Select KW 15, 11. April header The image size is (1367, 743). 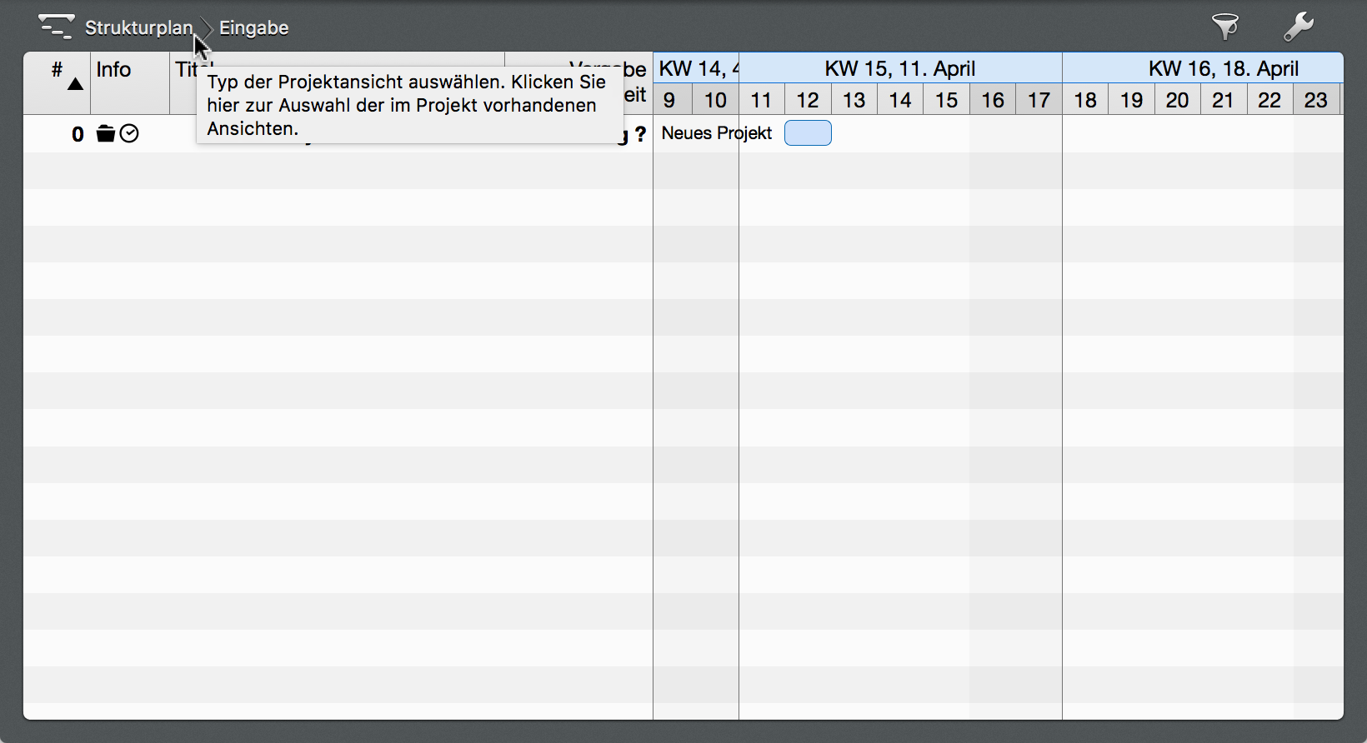900,68
